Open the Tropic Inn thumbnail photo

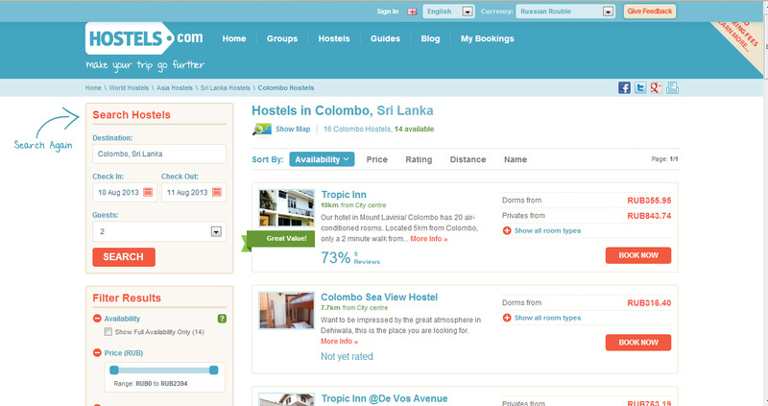click(x=286, y=207)
